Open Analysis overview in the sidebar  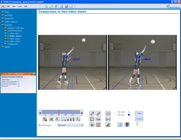[16, 28]
